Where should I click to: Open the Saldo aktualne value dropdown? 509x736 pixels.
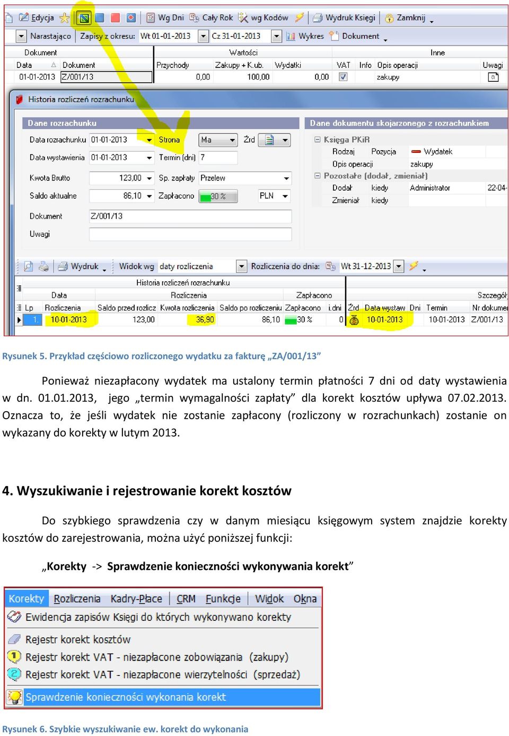coord(149,196)
